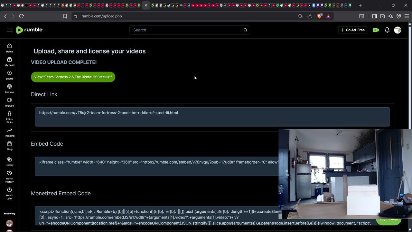
Task: Open the browser main menu
Action: point(407,16)
